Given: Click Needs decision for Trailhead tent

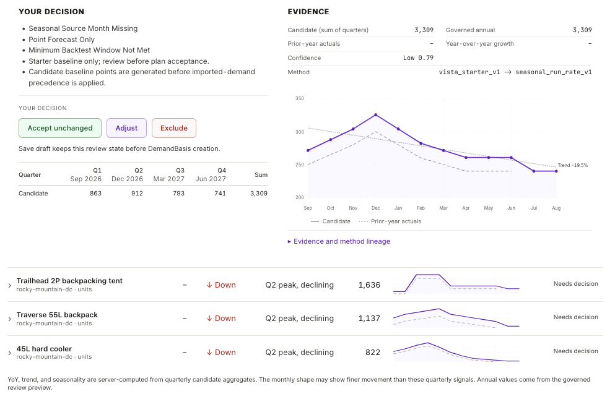Looking at the screenshot, I should tap(575, 284).
